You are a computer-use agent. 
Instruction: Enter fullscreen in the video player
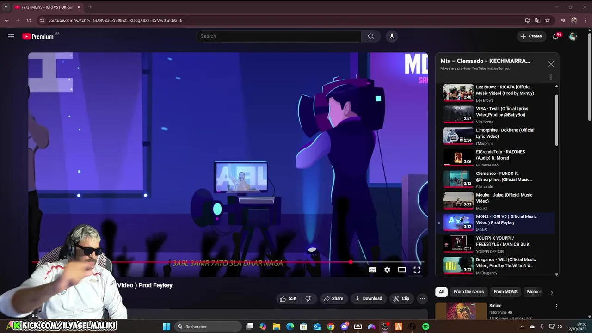point(417,270)
